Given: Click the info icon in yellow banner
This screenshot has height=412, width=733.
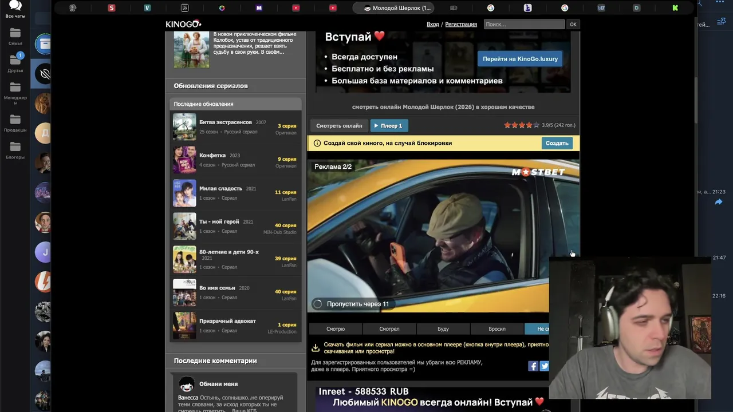Looking at the screenshot, I should 317,143.
